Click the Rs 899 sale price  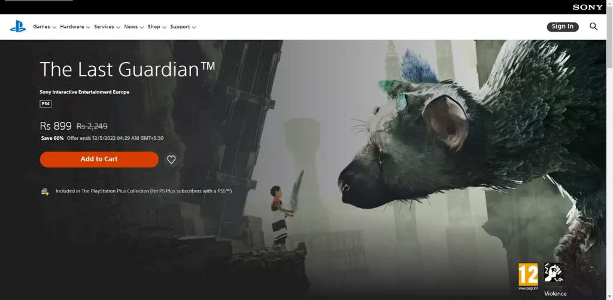click(56, 126)
